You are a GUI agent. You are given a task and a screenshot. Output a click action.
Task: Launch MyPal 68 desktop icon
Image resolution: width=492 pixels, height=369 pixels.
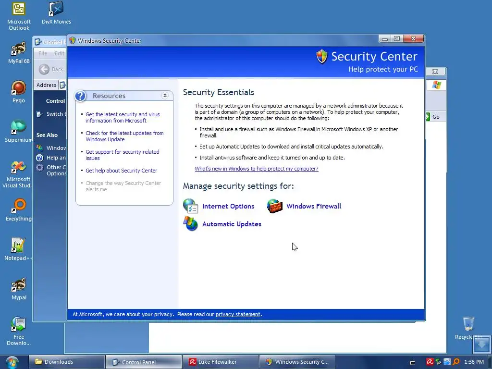(x=19, y=53)
